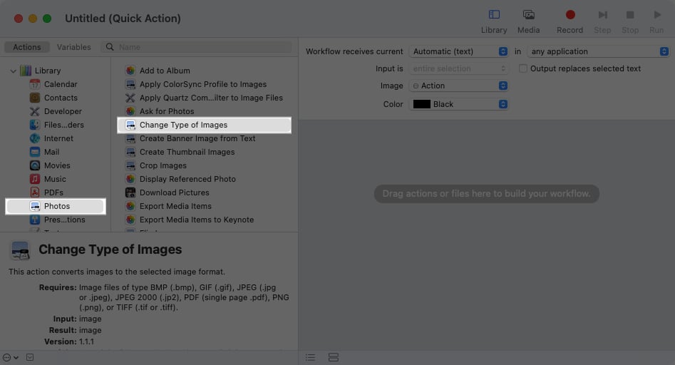The image size is (675, 365).
Task: Click the Change Type of Images description icon
Action: tap(20, 250)
